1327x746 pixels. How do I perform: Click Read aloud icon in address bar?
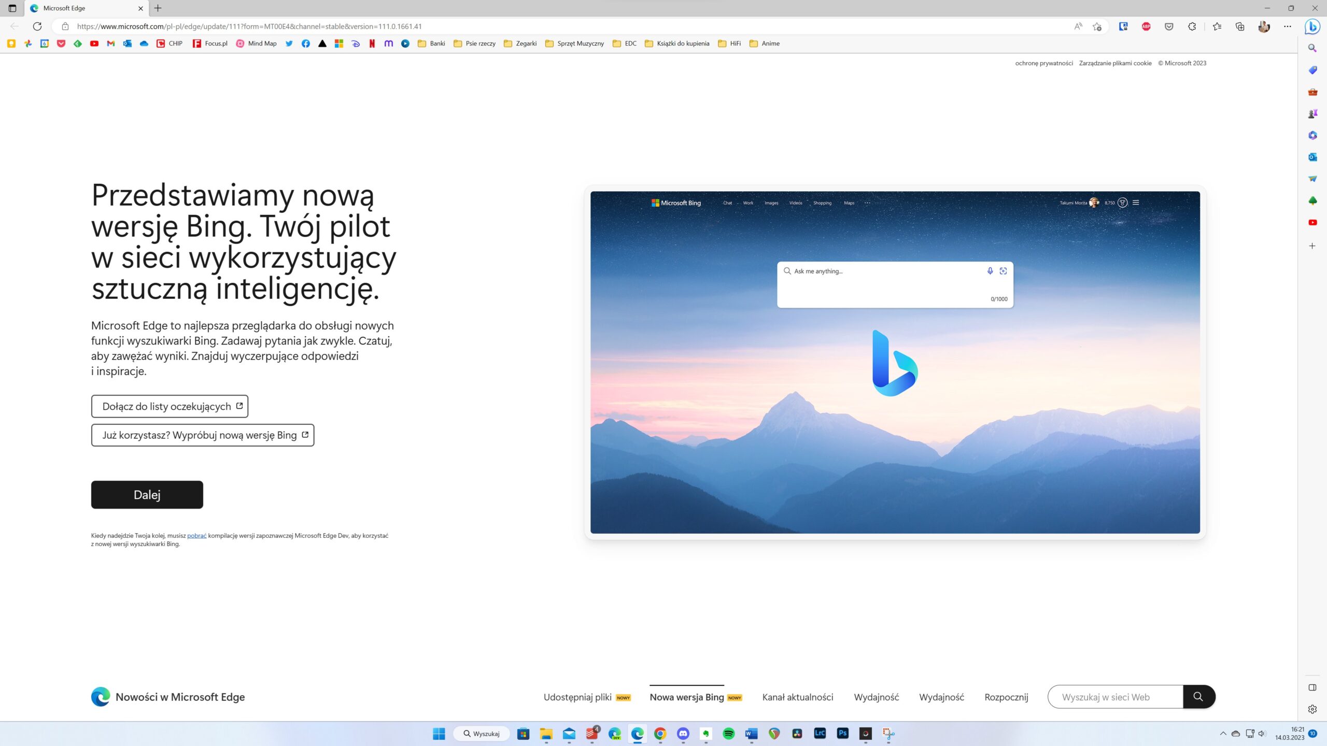coord(1078,26)
